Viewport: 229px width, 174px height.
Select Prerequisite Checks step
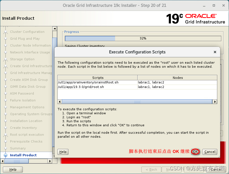tap(26, 141)
